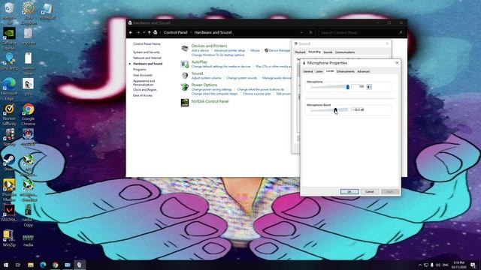Click the Up arrow in Control Panel

[x=149, y=32]
